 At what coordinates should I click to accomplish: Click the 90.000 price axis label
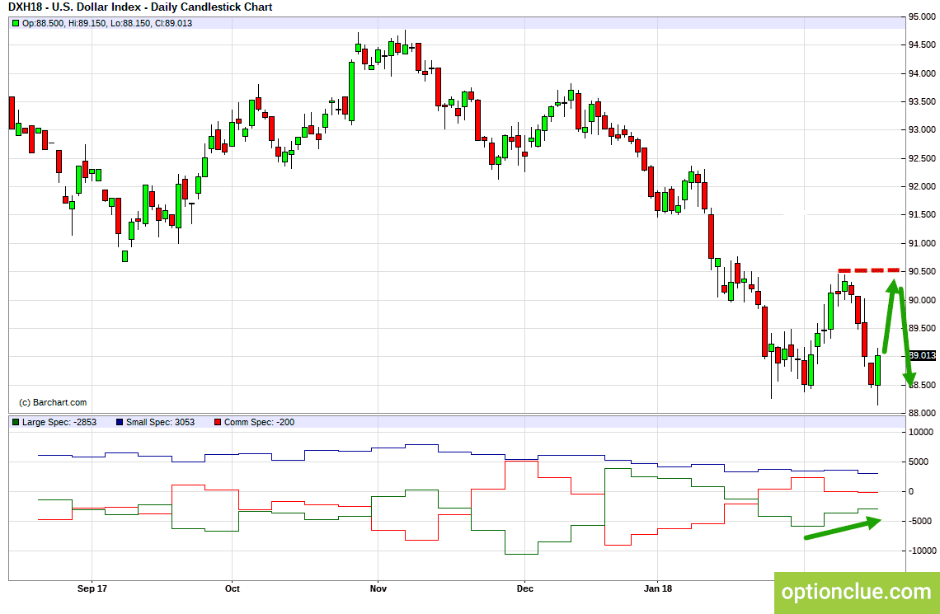point(922,300)
